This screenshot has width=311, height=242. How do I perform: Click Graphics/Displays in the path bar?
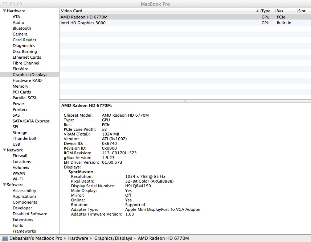pos(113,238)
